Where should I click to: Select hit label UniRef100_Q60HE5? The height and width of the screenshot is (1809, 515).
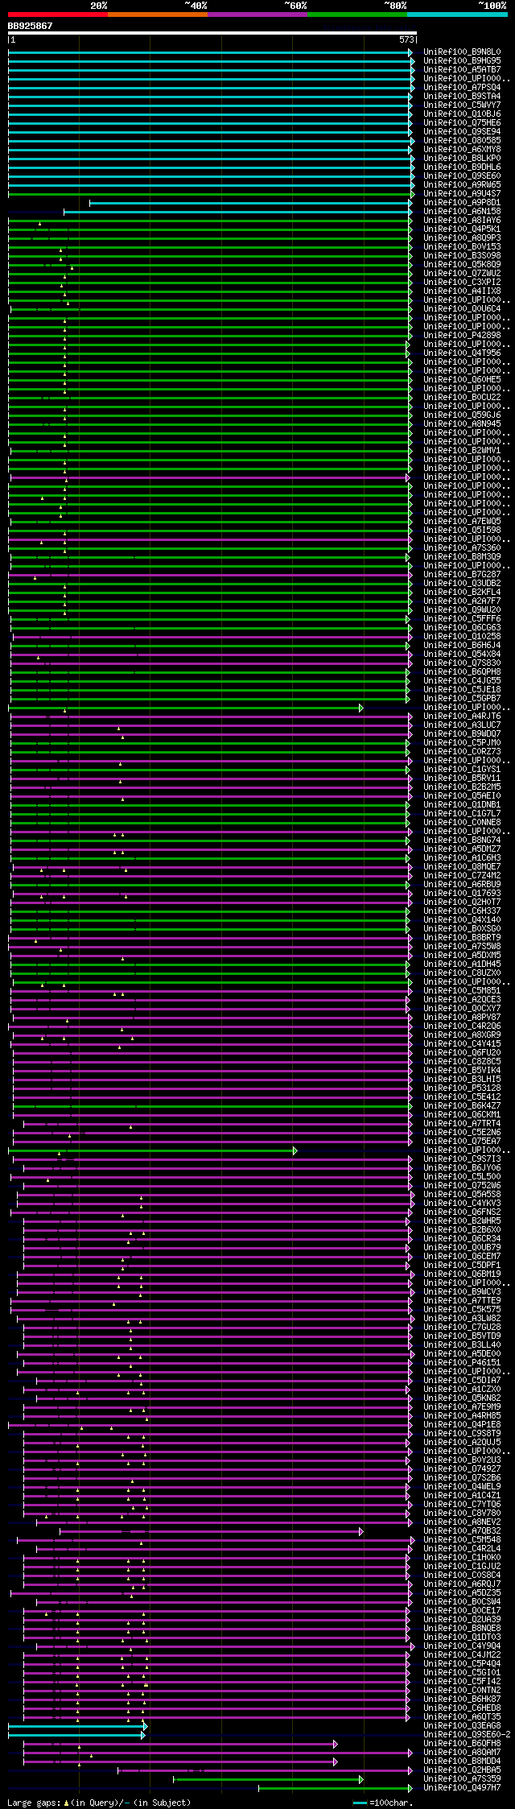tap(462, 380)
